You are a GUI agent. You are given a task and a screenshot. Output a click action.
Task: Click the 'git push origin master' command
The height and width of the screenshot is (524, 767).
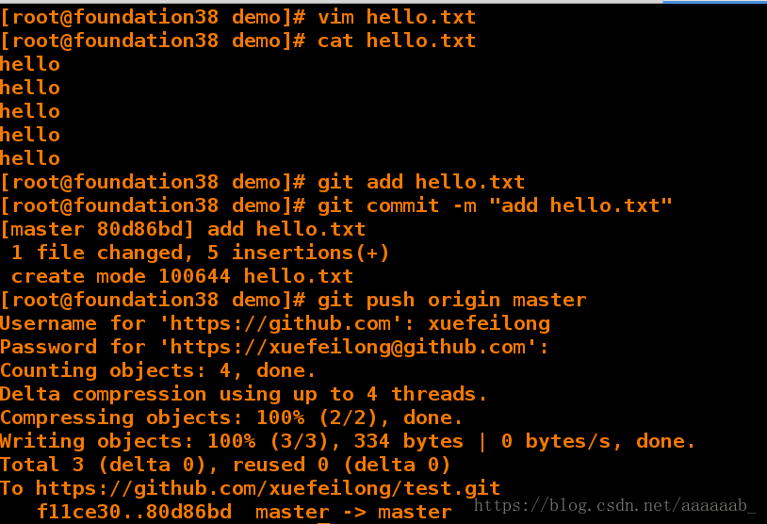(x=451, y=300)
